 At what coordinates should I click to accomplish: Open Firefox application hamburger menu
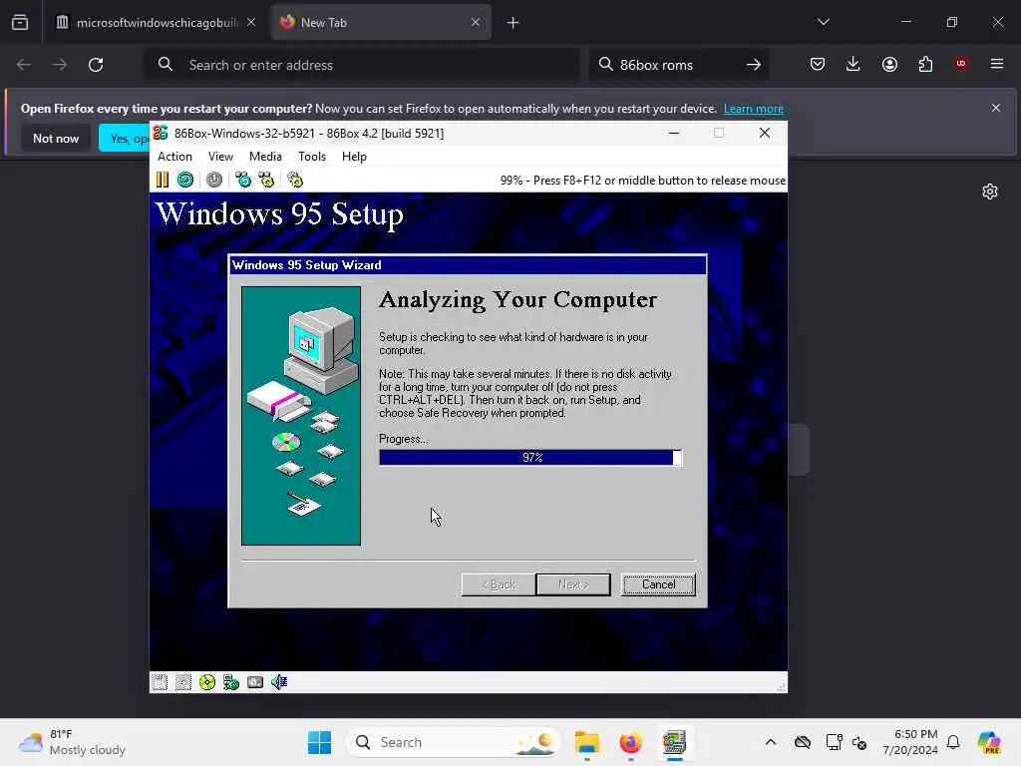click(x=997, y=64)
